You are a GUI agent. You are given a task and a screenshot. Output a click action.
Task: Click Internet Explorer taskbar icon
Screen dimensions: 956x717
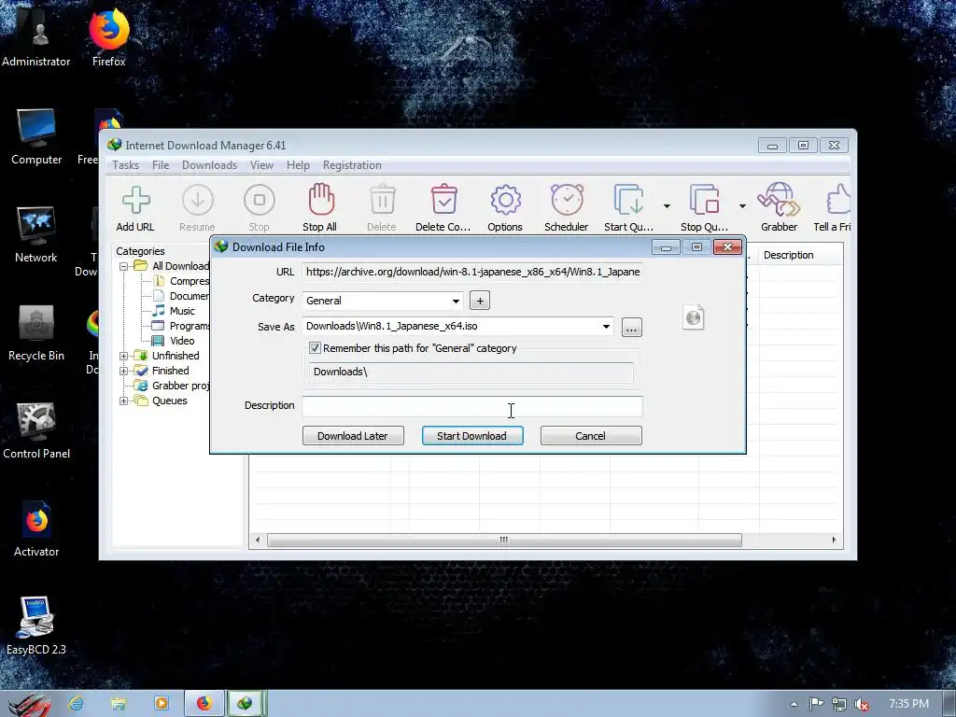click(x=76, y=704)
